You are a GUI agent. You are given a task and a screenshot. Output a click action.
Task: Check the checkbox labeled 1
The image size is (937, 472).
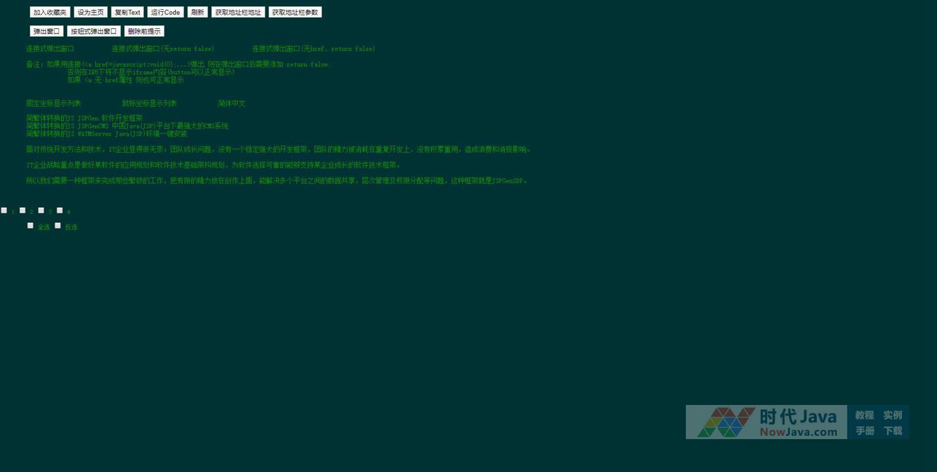4,210
